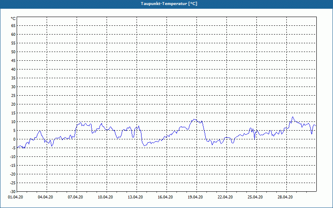
Task: Click the °C unit label on axis
Action: point(13,19)
